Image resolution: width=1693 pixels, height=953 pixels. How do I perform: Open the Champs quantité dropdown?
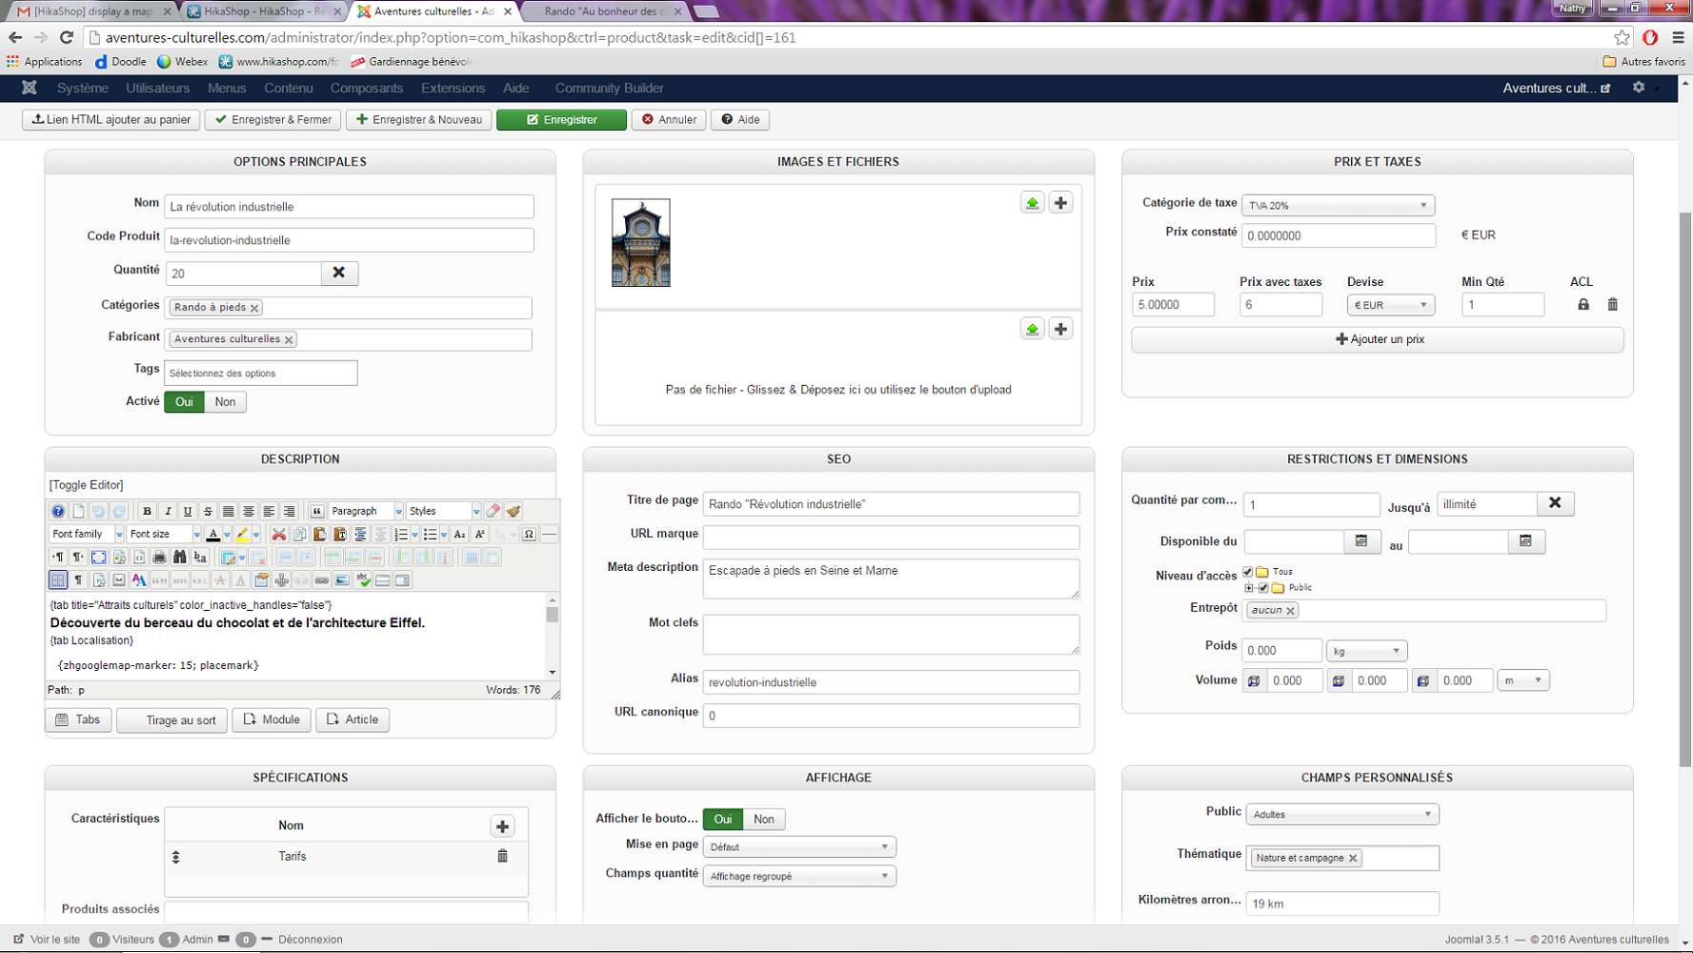point(799,877)
